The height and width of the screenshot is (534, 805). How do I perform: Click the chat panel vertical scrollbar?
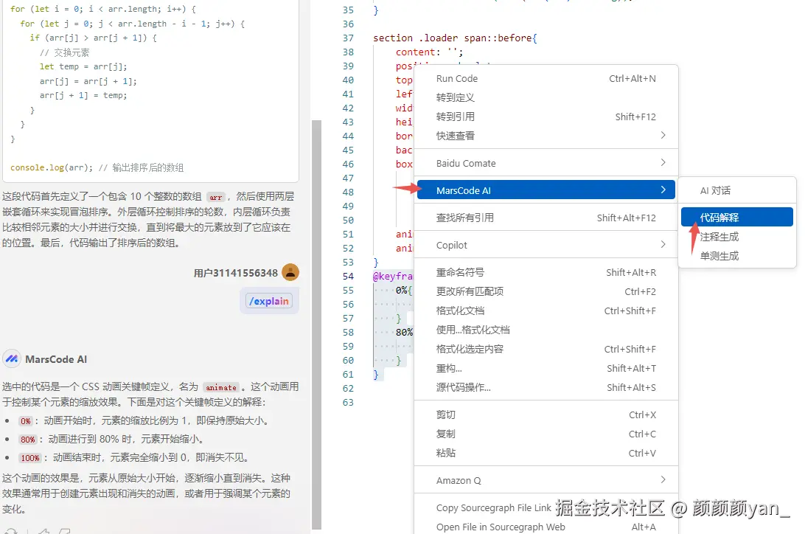point(316,325)
